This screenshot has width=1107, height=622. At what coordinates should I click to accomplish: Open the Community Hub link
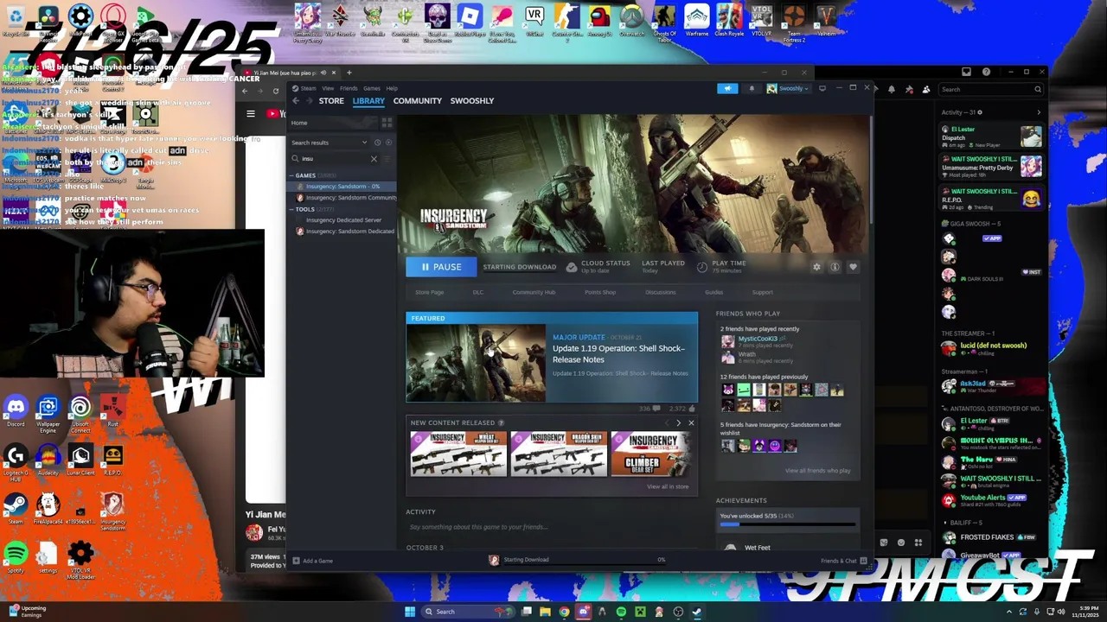tap(534, 292)
